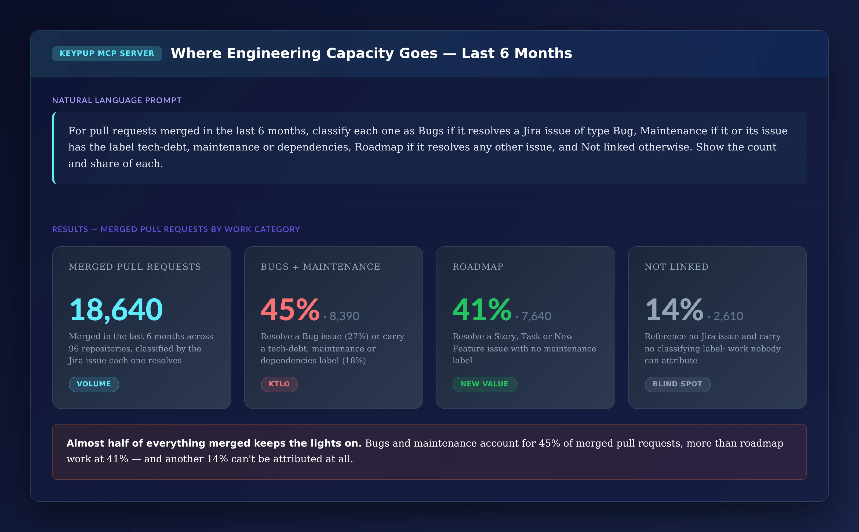Click the 8,390 count
The width and height of the screenshot is (859, 532).
(344, 316)
